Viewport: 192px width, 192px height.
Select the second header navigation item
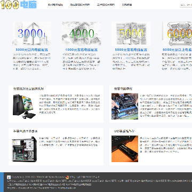(x=80, y=5)
